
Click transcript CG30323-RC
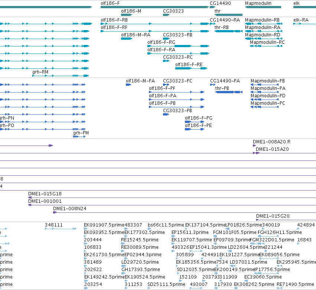click(x=166, y=61)
